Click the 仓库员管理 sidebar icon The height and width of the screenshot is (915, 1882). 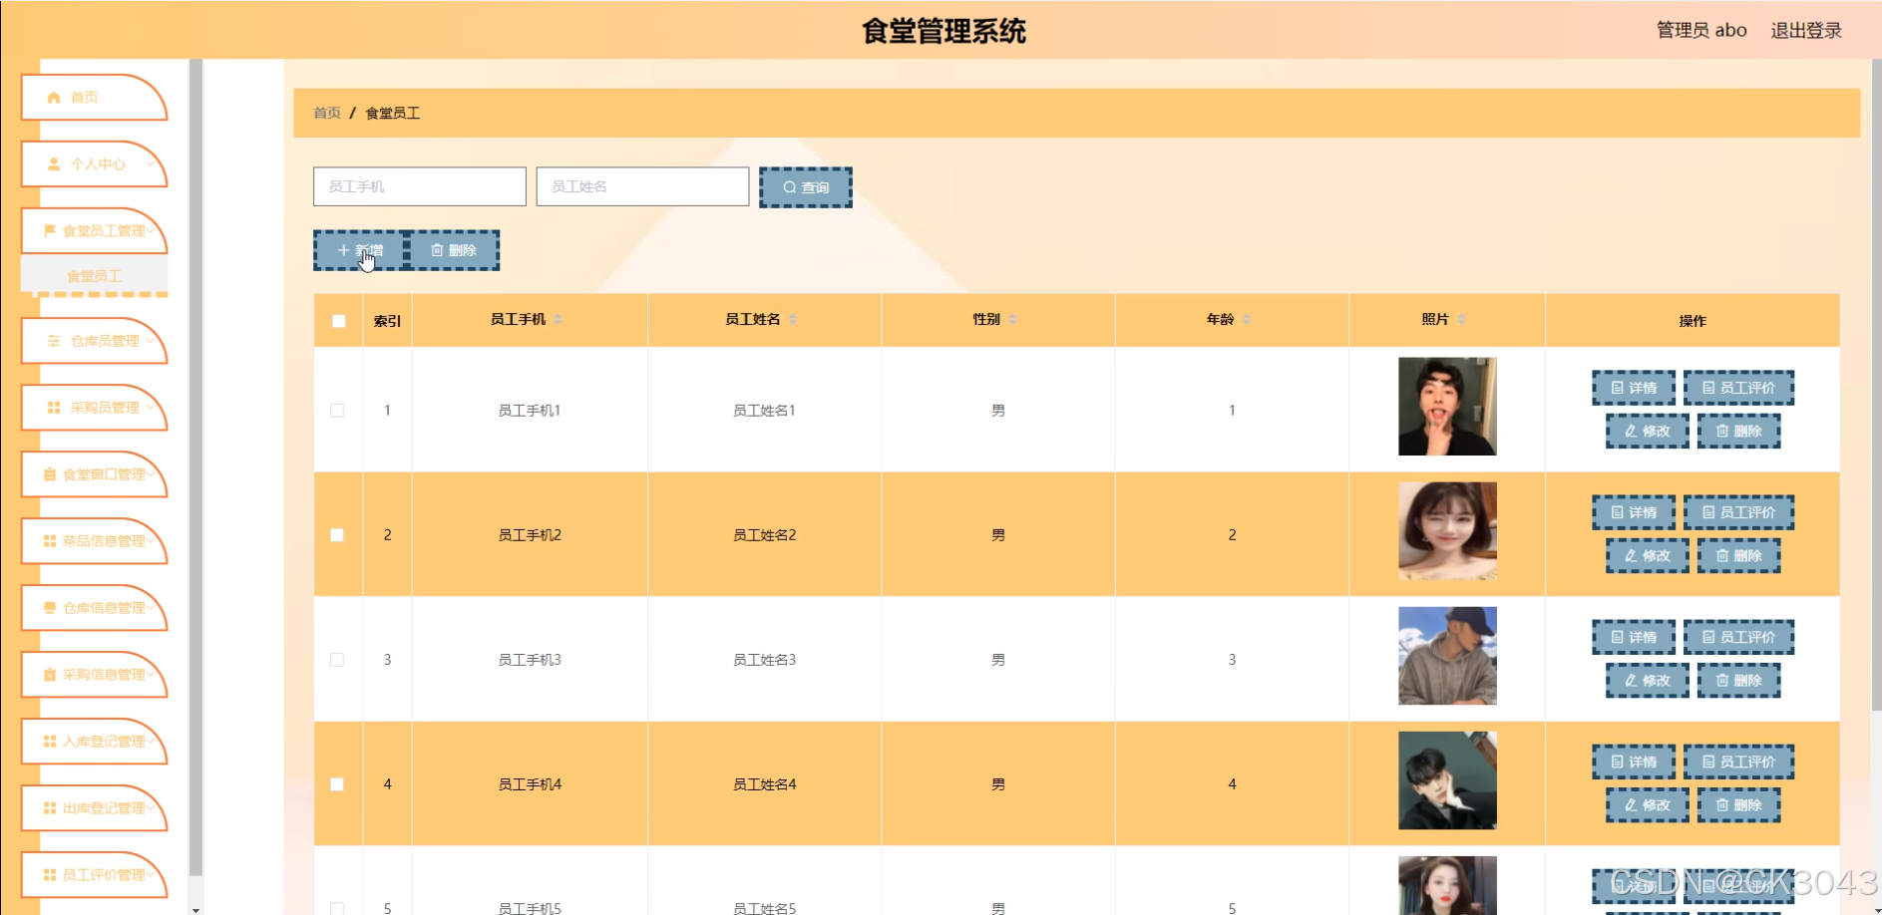coord(54,341)
